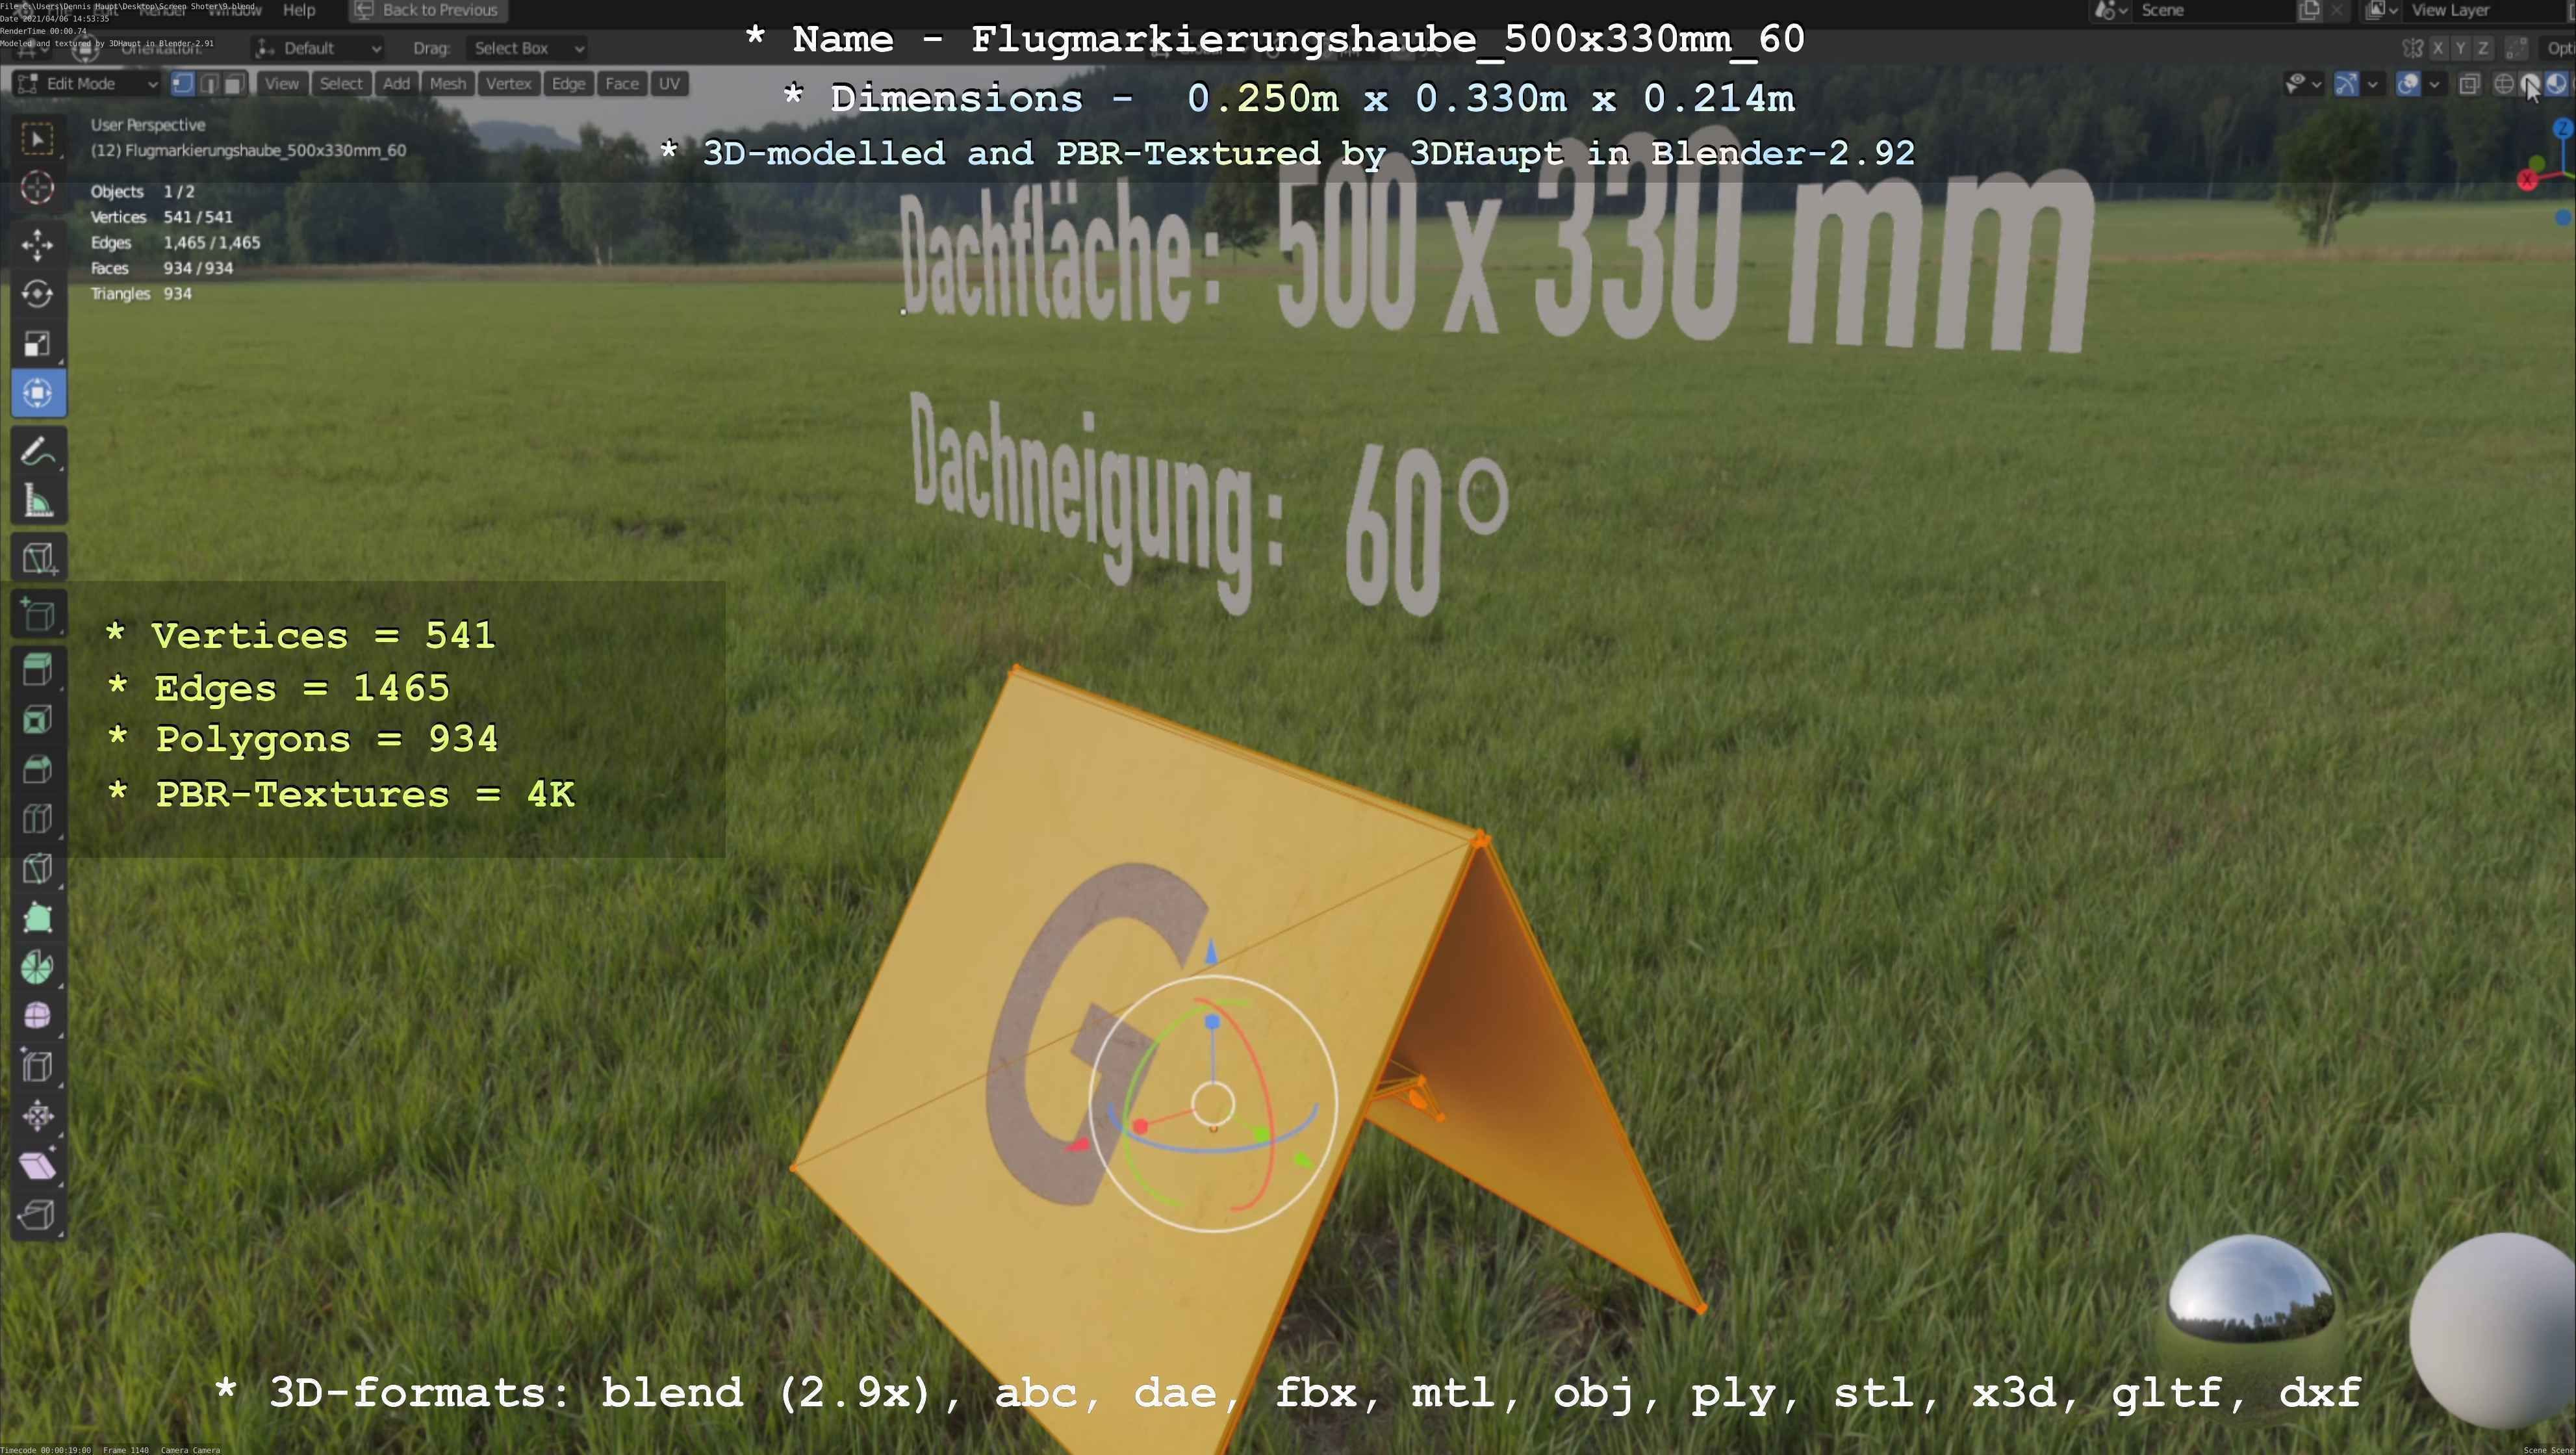Toggle Z axis mesh mirror
The height and width of the screenshot is (1455, 2576).
click(2482, 48)
